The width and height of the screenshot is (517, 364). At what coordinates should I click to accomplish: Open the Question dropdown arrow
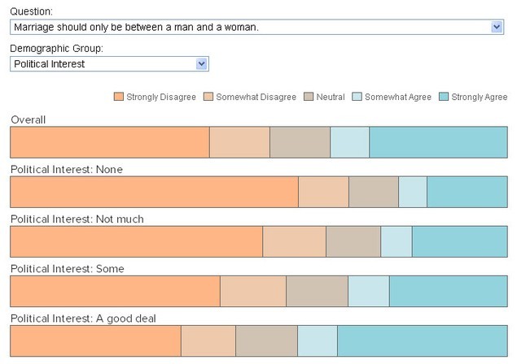coord(497,27)
